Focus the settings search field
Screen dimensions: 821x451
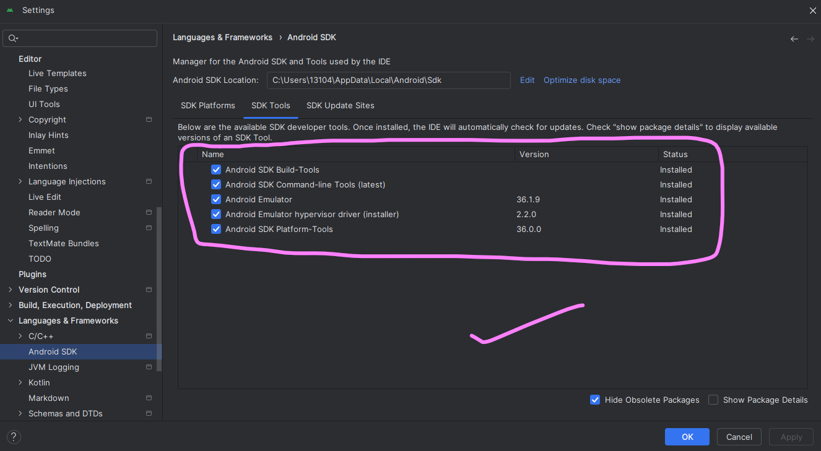(80, 38)
